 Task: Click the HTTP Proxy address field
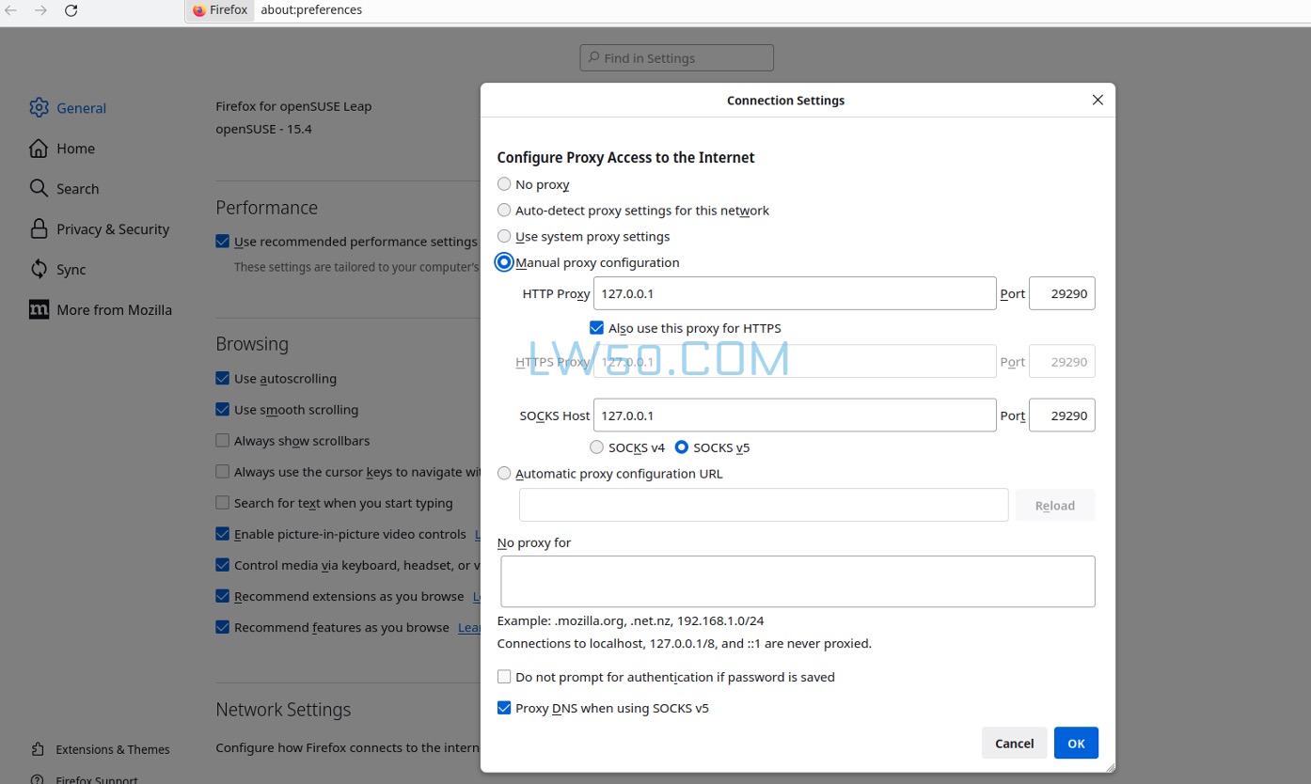coord(794,293)
